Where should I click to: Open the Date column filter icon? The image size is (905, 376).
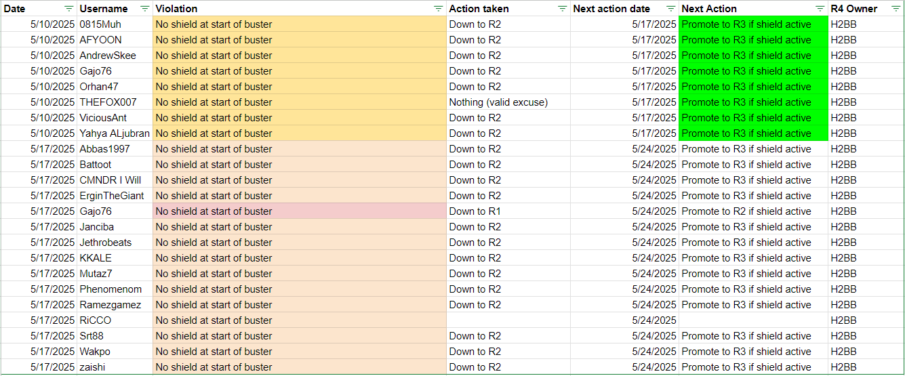[69, 9]
